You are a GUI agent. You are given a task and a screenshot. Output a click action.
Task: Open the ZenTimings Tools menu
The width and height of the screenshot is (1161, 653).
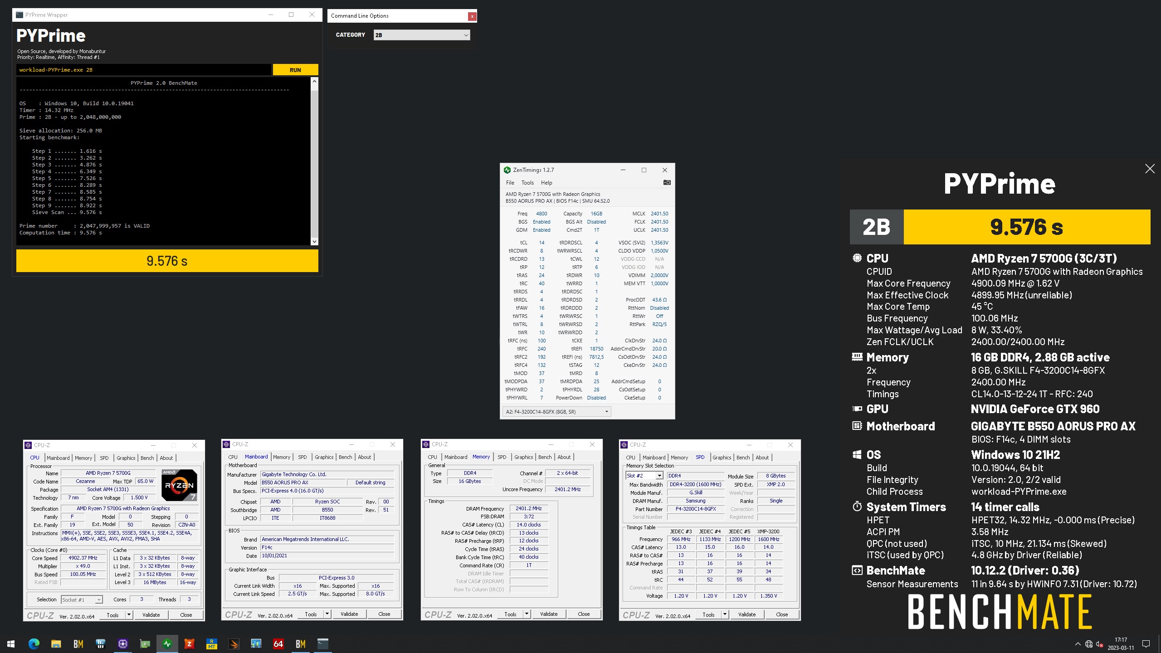click(527, 183)
